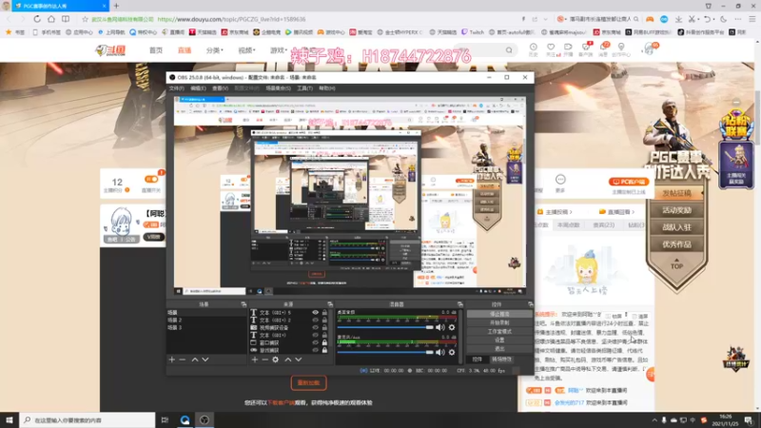
Task: Toggle visibility of 视频捕获设备 source
Action: 316,327
